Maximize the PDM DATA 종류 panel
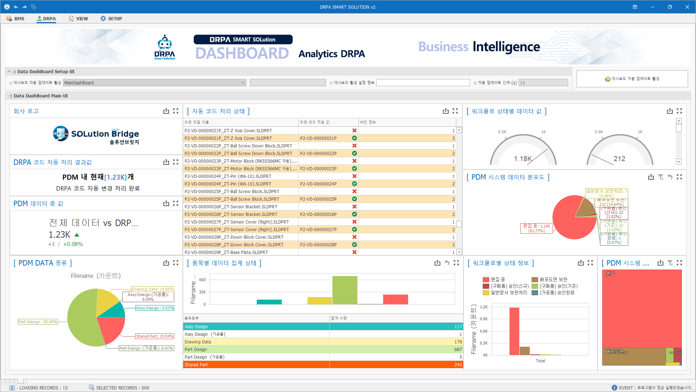Viewport: 696px width, 392px height. pyautogui.click(x=176, y=263)
